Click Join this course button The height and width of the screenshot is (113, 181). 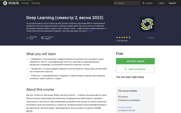point(135,61)
